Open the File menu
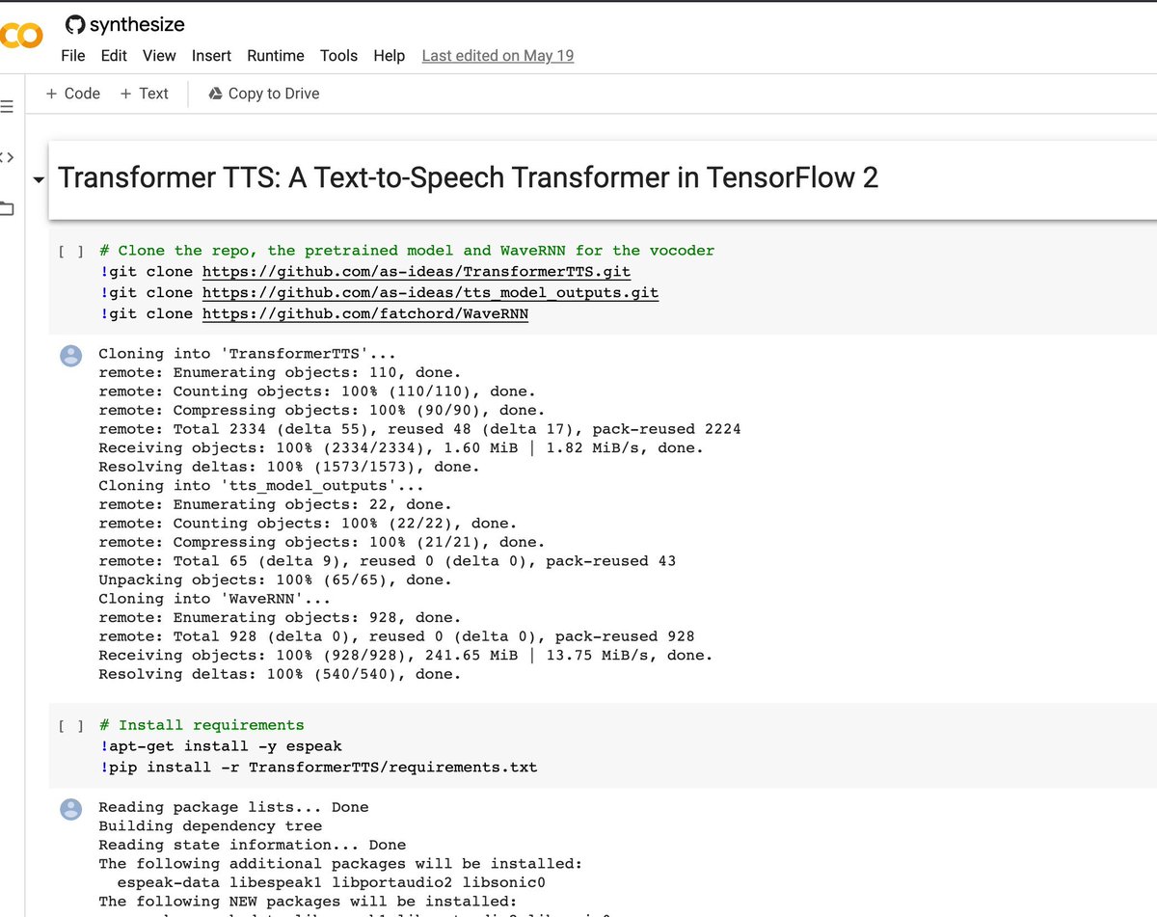Screen dimensions: 1157x917 (x=73, y=56)
